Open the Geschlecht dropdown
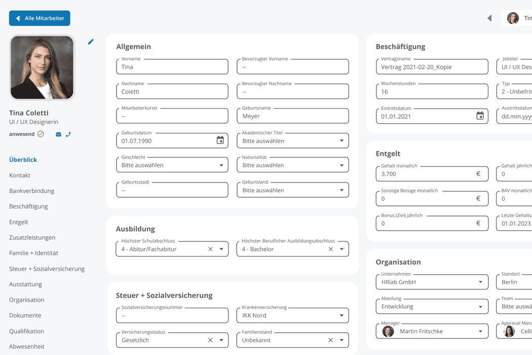The image size is (532, 355). point(222,164)
